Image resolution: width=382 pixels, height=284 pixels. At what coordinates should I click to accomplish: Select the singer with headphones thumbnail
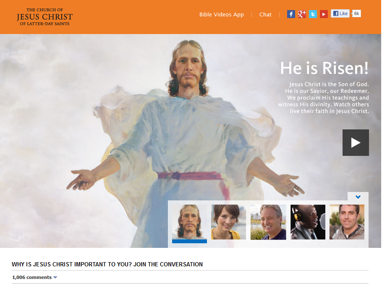308,222
